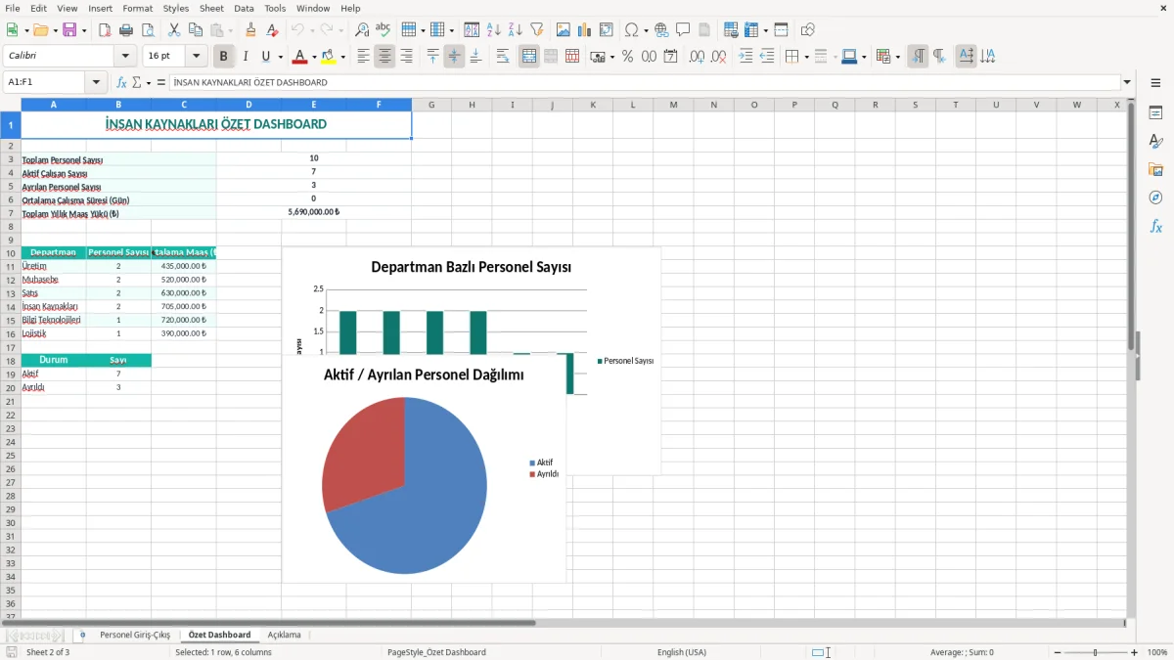Click the Clone Formatting paintbrush icon
The width and height of the screenshot is (1174, 660).
pos(250,30)
